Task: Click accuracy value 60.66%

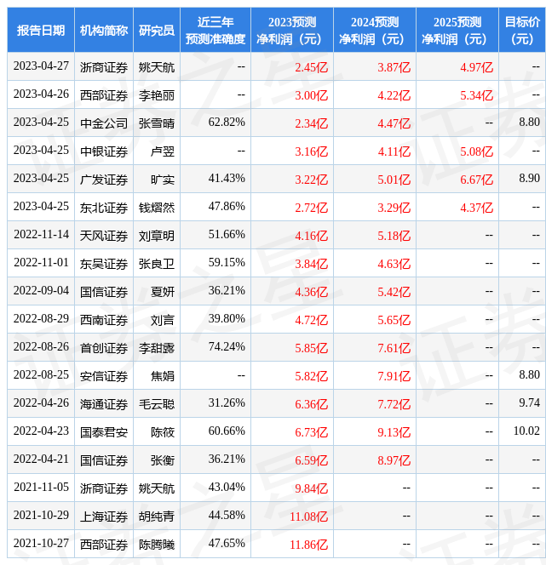Action: pos(227,431)
